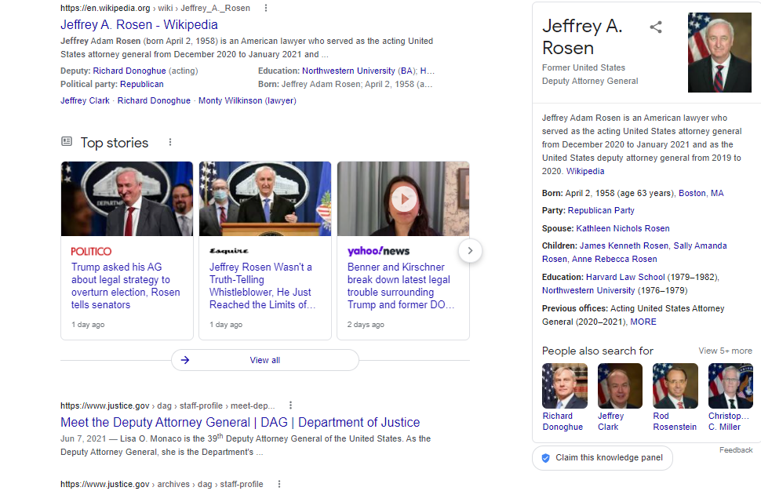Open Jeffrey A. Rosen - Wikipedia result
The height and width of the screenshot is (491, 761).
tap(139, 25)
